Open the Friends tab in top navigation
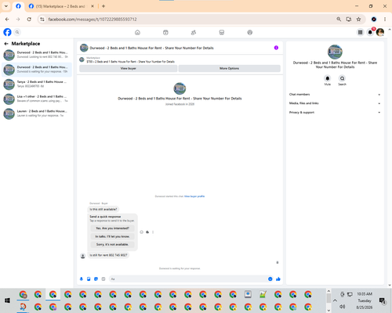 (x=194, y=32)
